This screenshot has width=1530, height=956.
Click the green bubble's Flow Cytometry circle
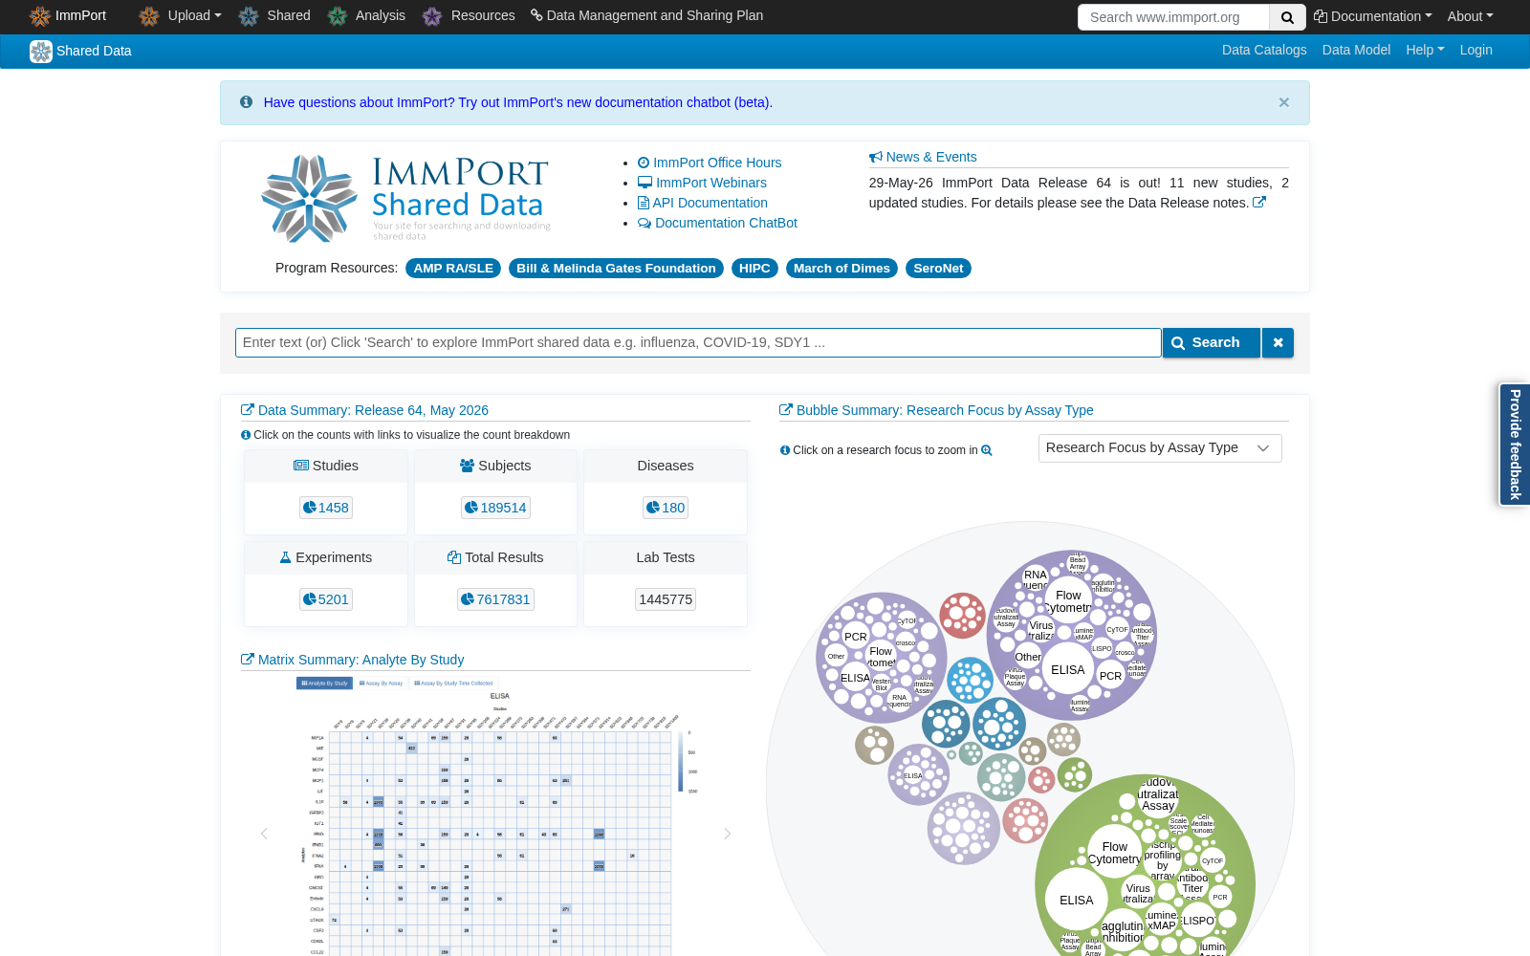pos(1115,853)
